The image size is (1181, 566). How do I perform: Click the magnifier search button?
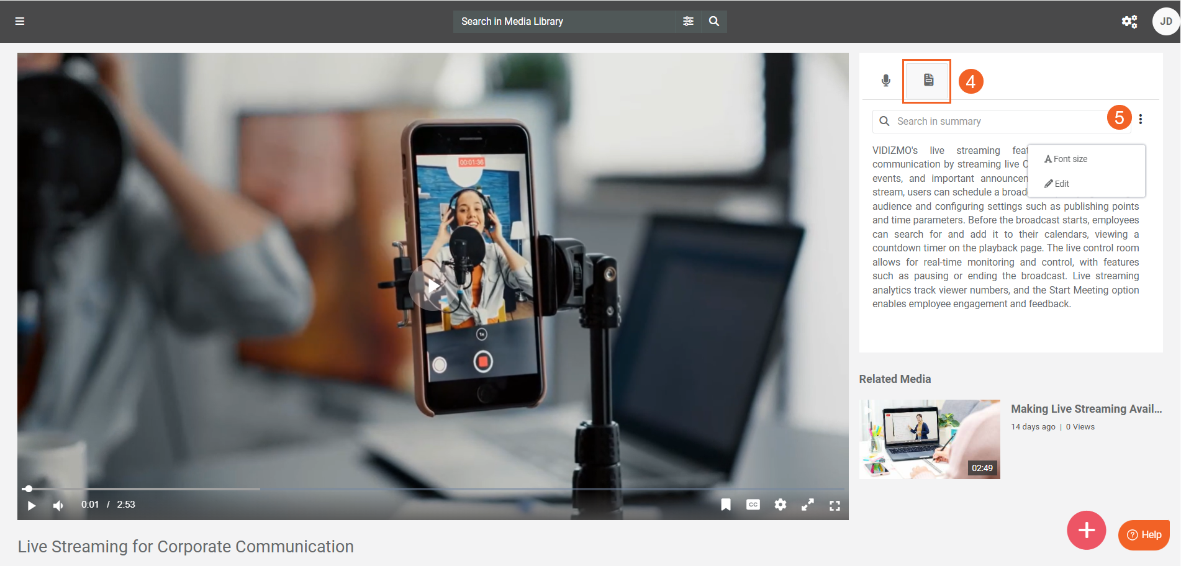(714, 21)
